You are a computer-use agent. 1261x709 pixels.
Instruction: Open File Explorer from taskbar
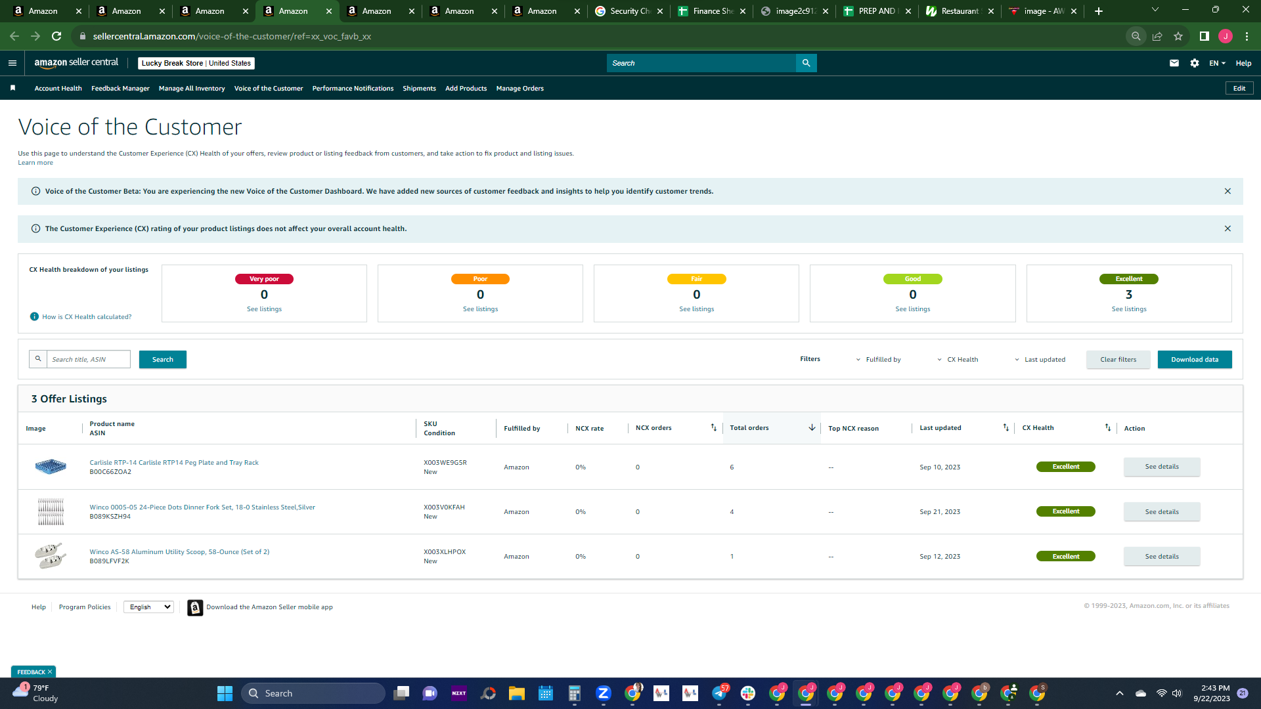(517, 693)
